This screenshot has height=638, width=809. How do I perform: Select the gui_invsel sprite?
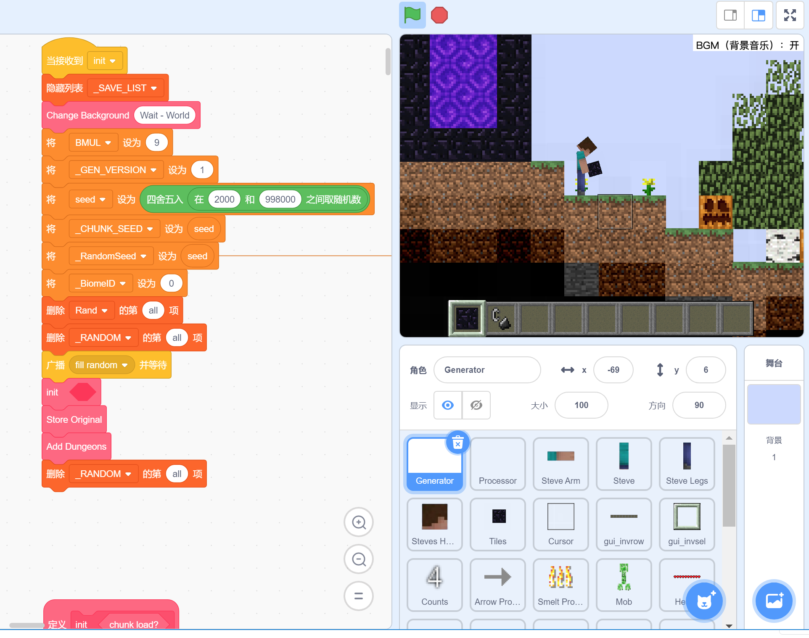coord(687,524)
